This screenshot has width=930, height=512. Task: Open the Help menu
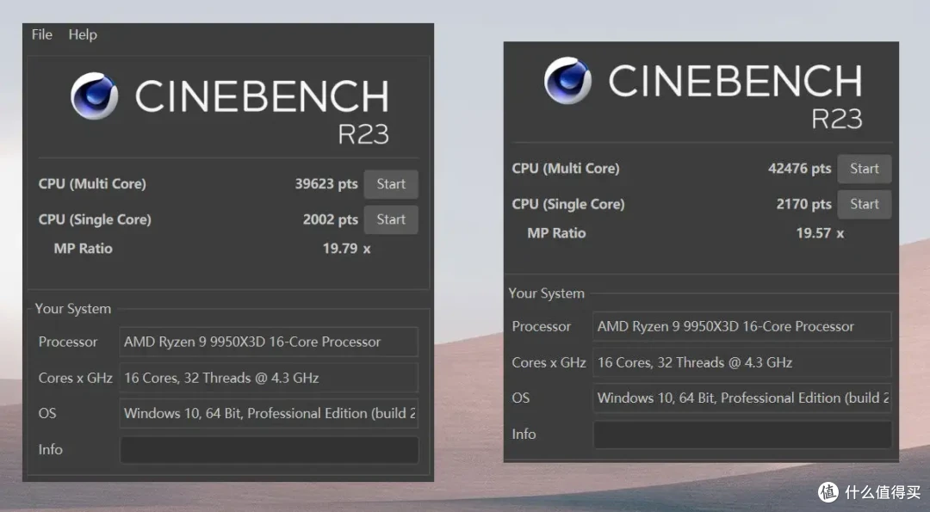[x=83, y=34]
